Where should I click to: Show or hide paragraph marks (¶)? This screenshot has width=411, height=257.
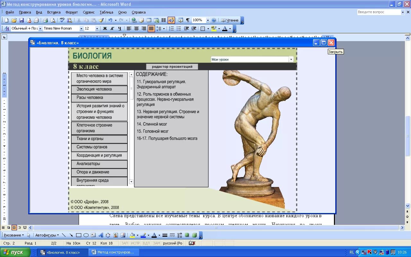(x=188, y=20)
